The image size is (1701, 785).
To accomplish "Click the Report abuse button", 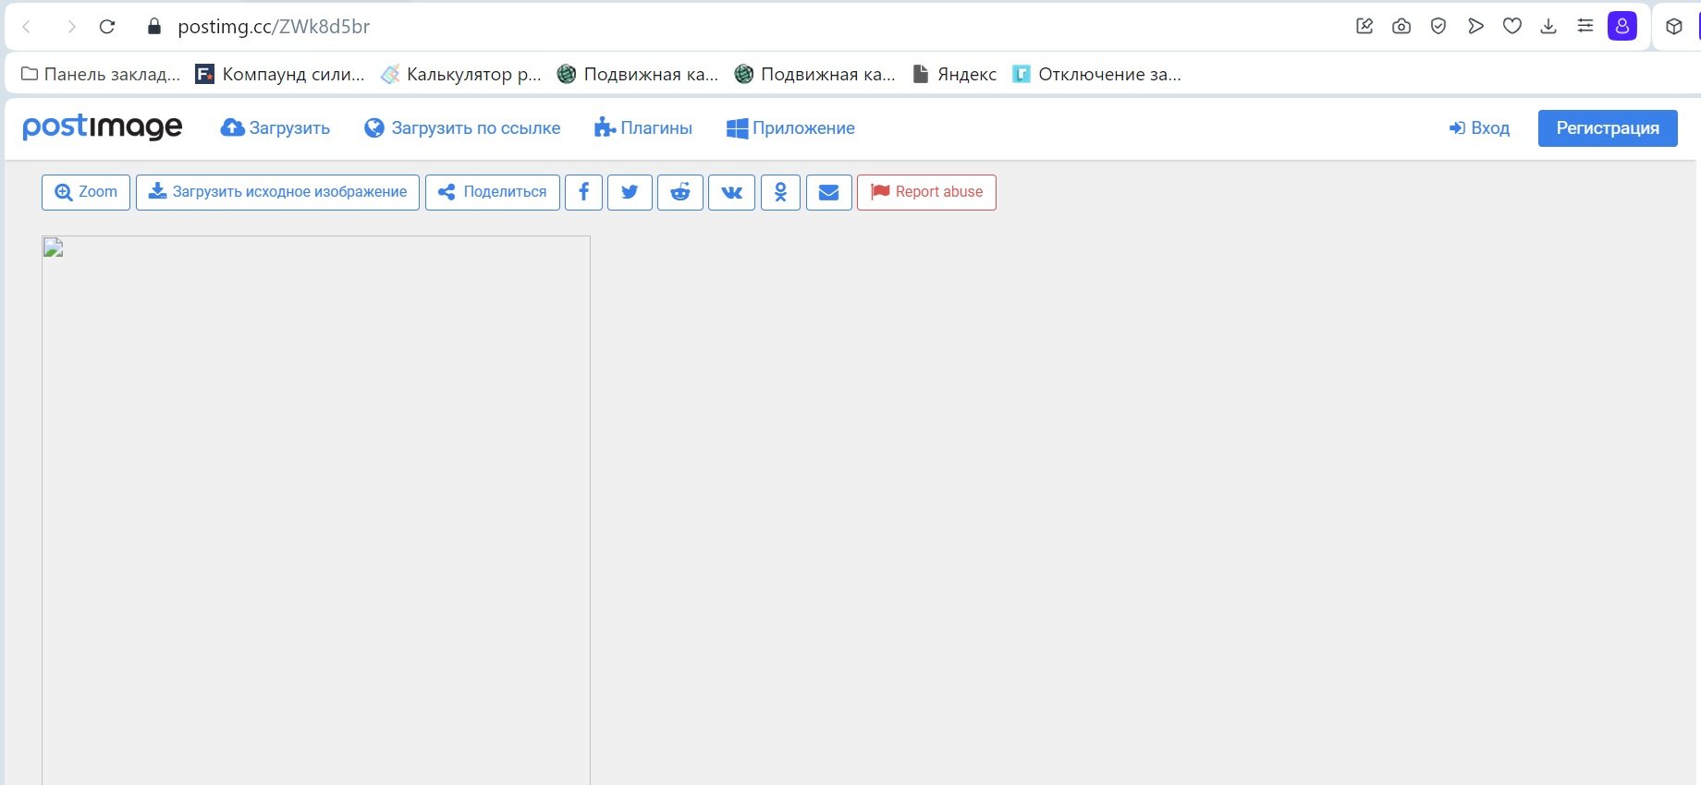I will tap(926, 192).
